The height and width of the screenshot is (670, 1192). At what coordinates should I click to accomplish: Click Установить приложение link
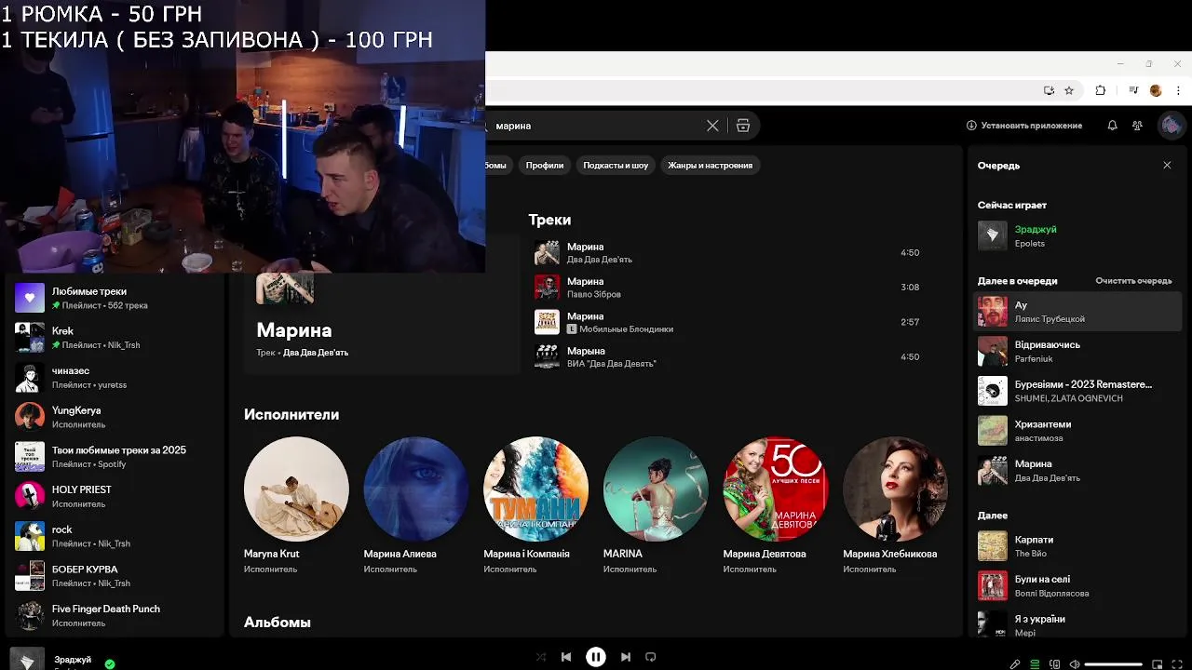(x=1024, y=126)
